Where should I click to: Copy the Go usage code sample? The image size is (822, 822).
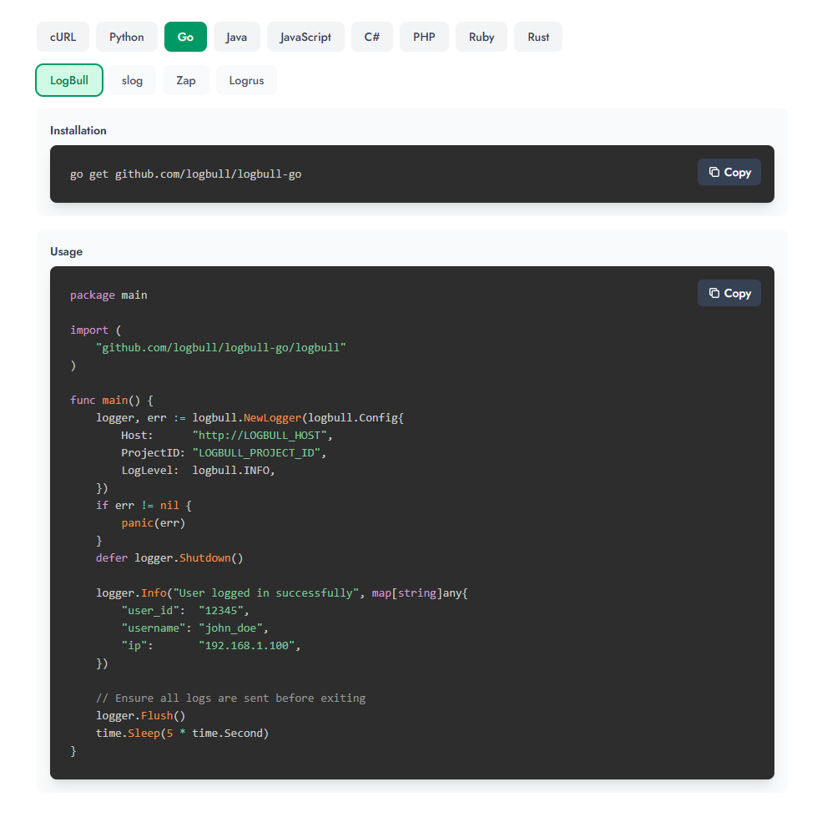point(729,293)
